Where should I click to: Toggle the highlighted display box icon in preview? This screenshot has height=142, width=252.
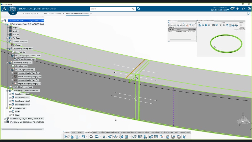click(x=230, y=25)
